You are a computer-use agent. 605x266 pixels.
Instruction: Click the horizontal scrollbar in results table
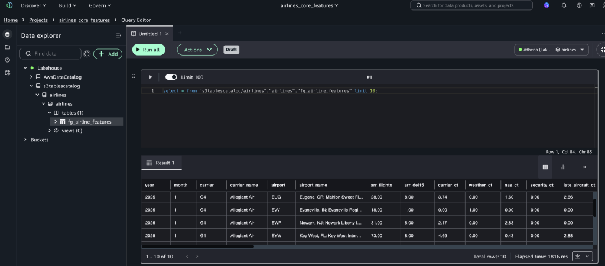[198, 246]
